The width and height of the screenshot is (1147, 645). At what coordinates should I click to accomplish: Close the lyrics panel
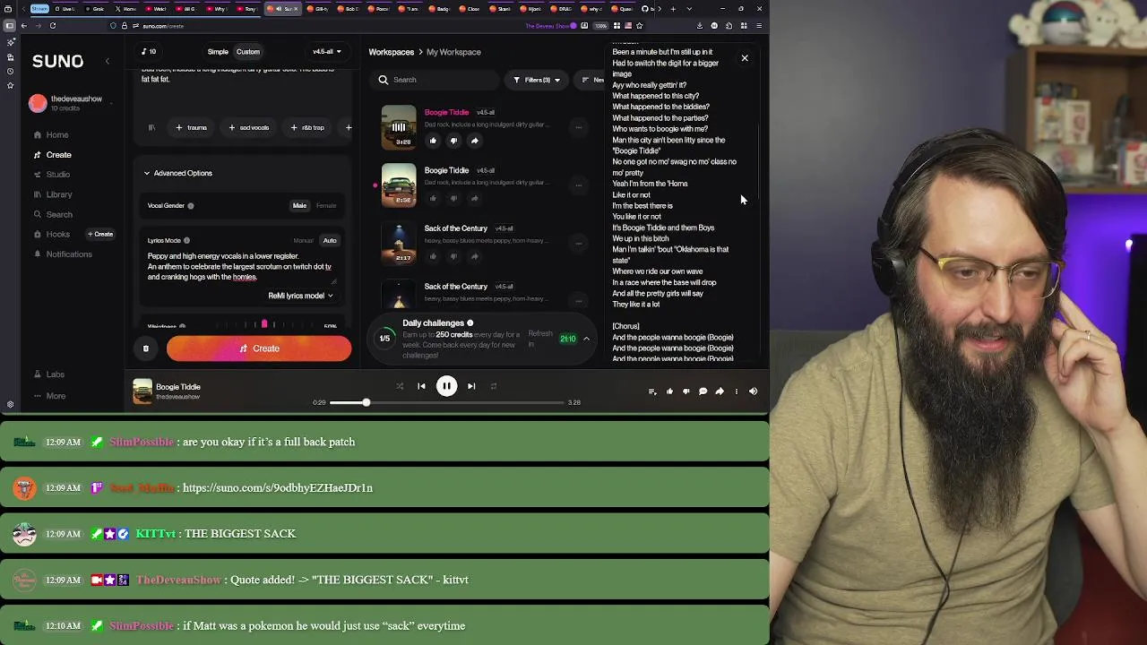tap(745, 58)
